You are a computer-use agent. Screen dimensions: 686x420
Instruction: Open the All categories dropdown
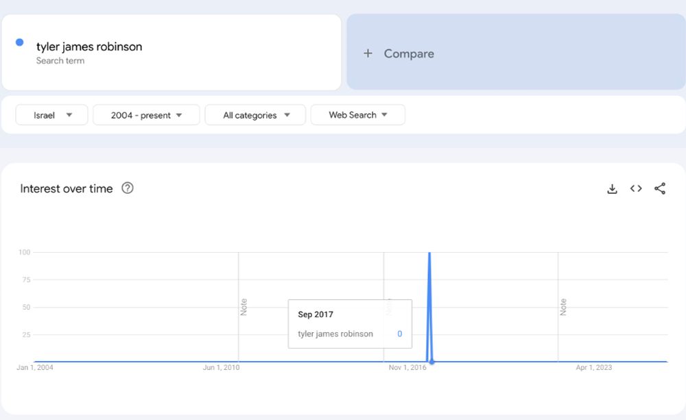[x=255, y=114]
